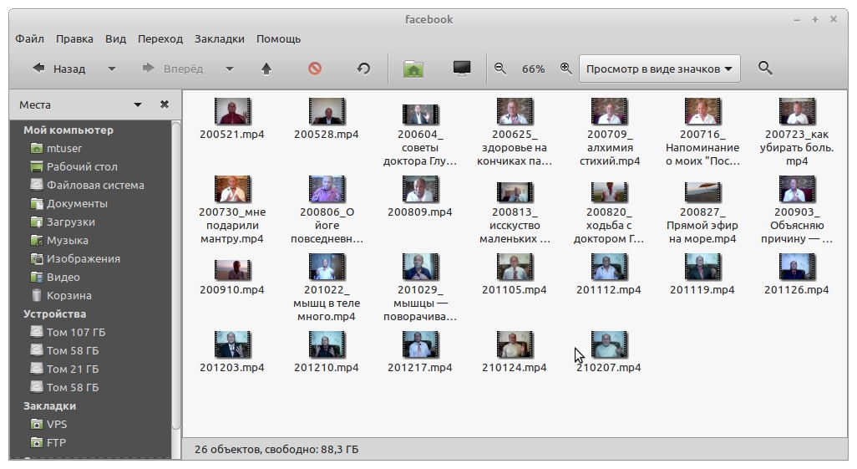
Task: Select the 200809.mp4 video thumbnail
Action: 420,189
